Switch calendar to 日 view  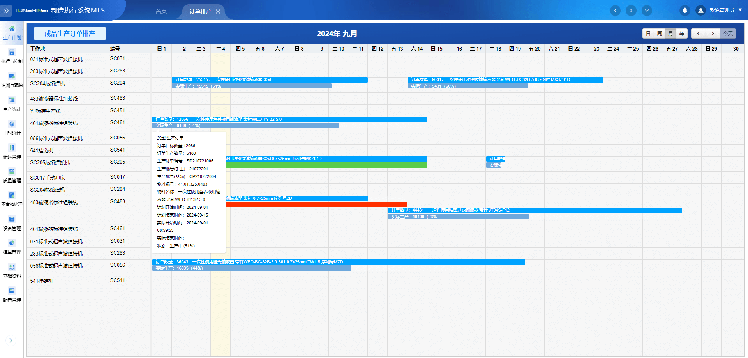click(x=648, y=34)
